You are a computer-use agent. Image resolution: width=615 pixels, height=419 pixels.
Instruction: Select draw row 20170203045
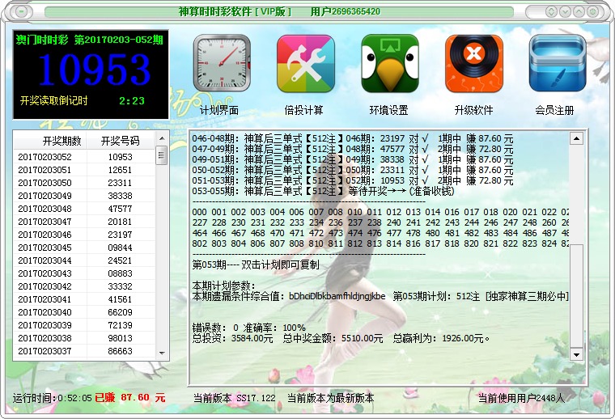(x=84, y=248)
